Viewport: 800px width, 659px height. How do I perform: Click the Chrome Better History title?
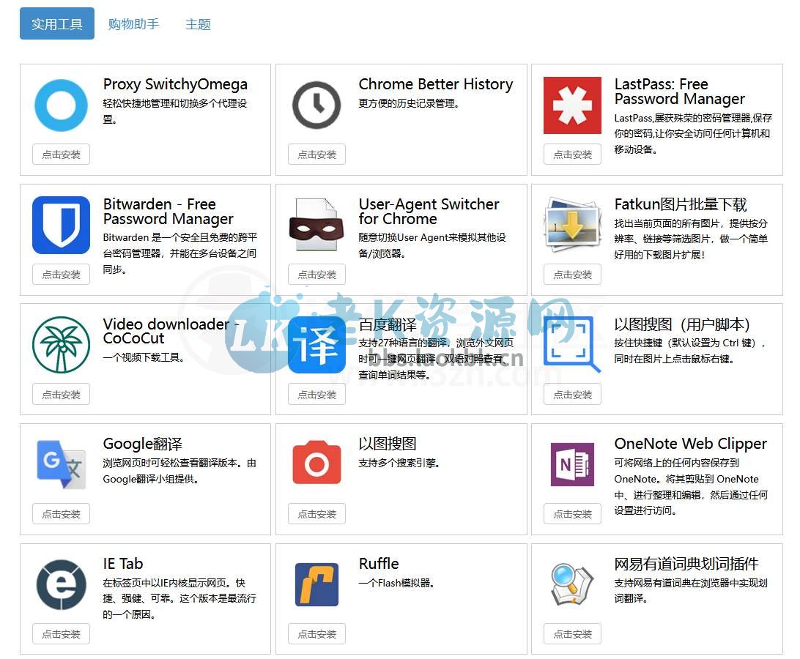436,84
